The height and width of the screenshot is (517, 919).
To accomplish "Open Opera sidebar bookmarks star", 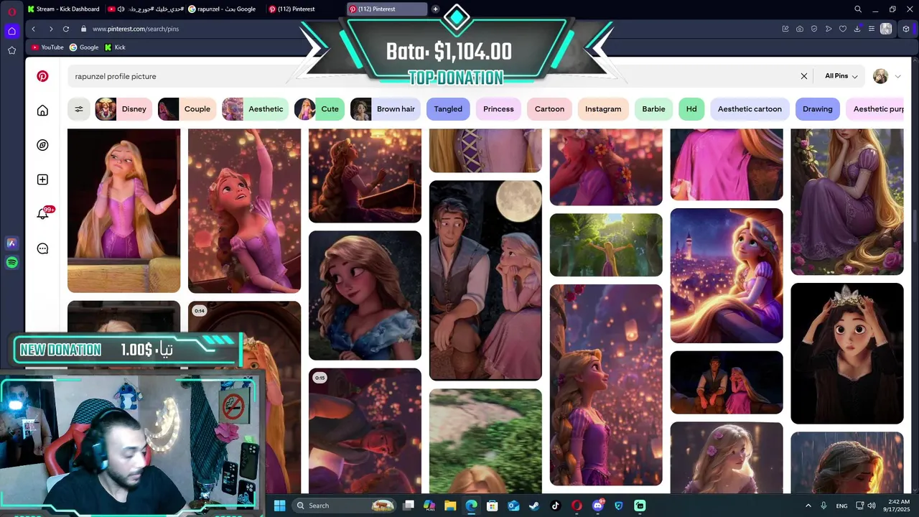I will [x=11, y=50].
